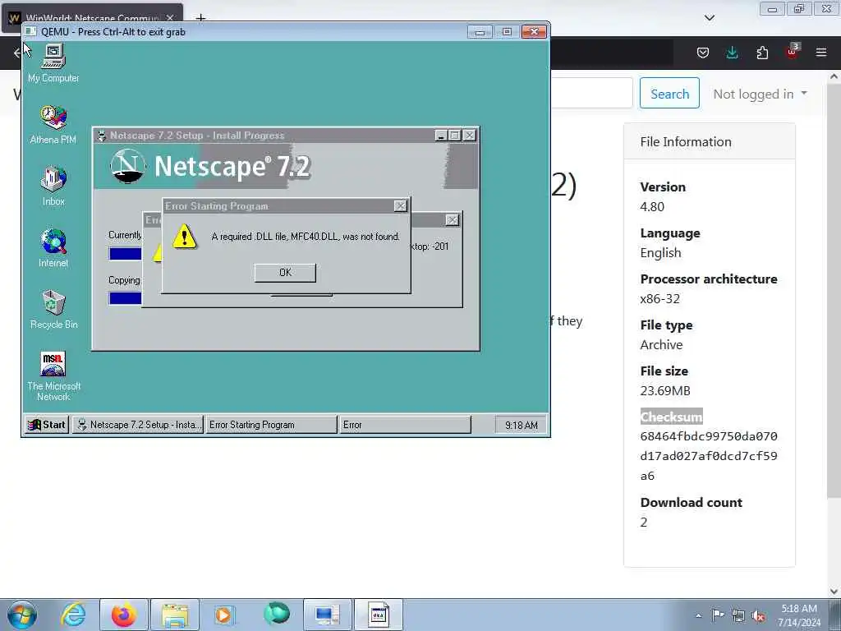The width and height of the screenshot is (841, 631).
Task: Open Windows Media Player taskbar icon
Action: click(223, 615)
